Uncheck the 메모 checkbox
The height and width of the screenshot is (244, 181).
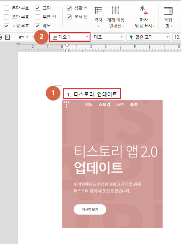click(x=38, y=26)
